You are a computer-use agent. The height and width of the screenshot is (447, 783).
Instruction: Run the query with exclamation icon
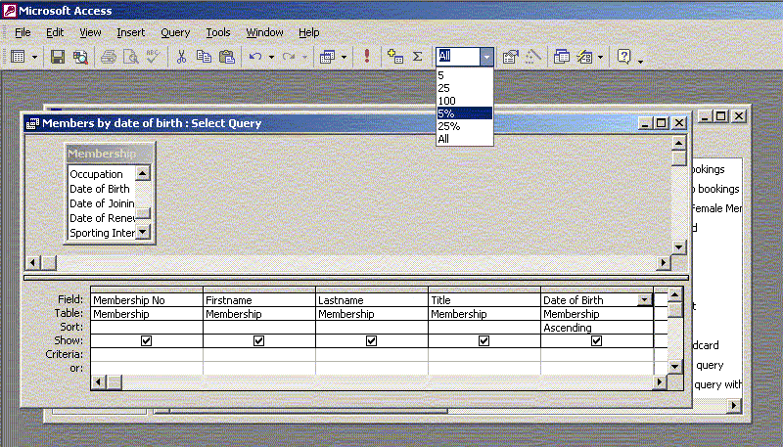(367, 57)
